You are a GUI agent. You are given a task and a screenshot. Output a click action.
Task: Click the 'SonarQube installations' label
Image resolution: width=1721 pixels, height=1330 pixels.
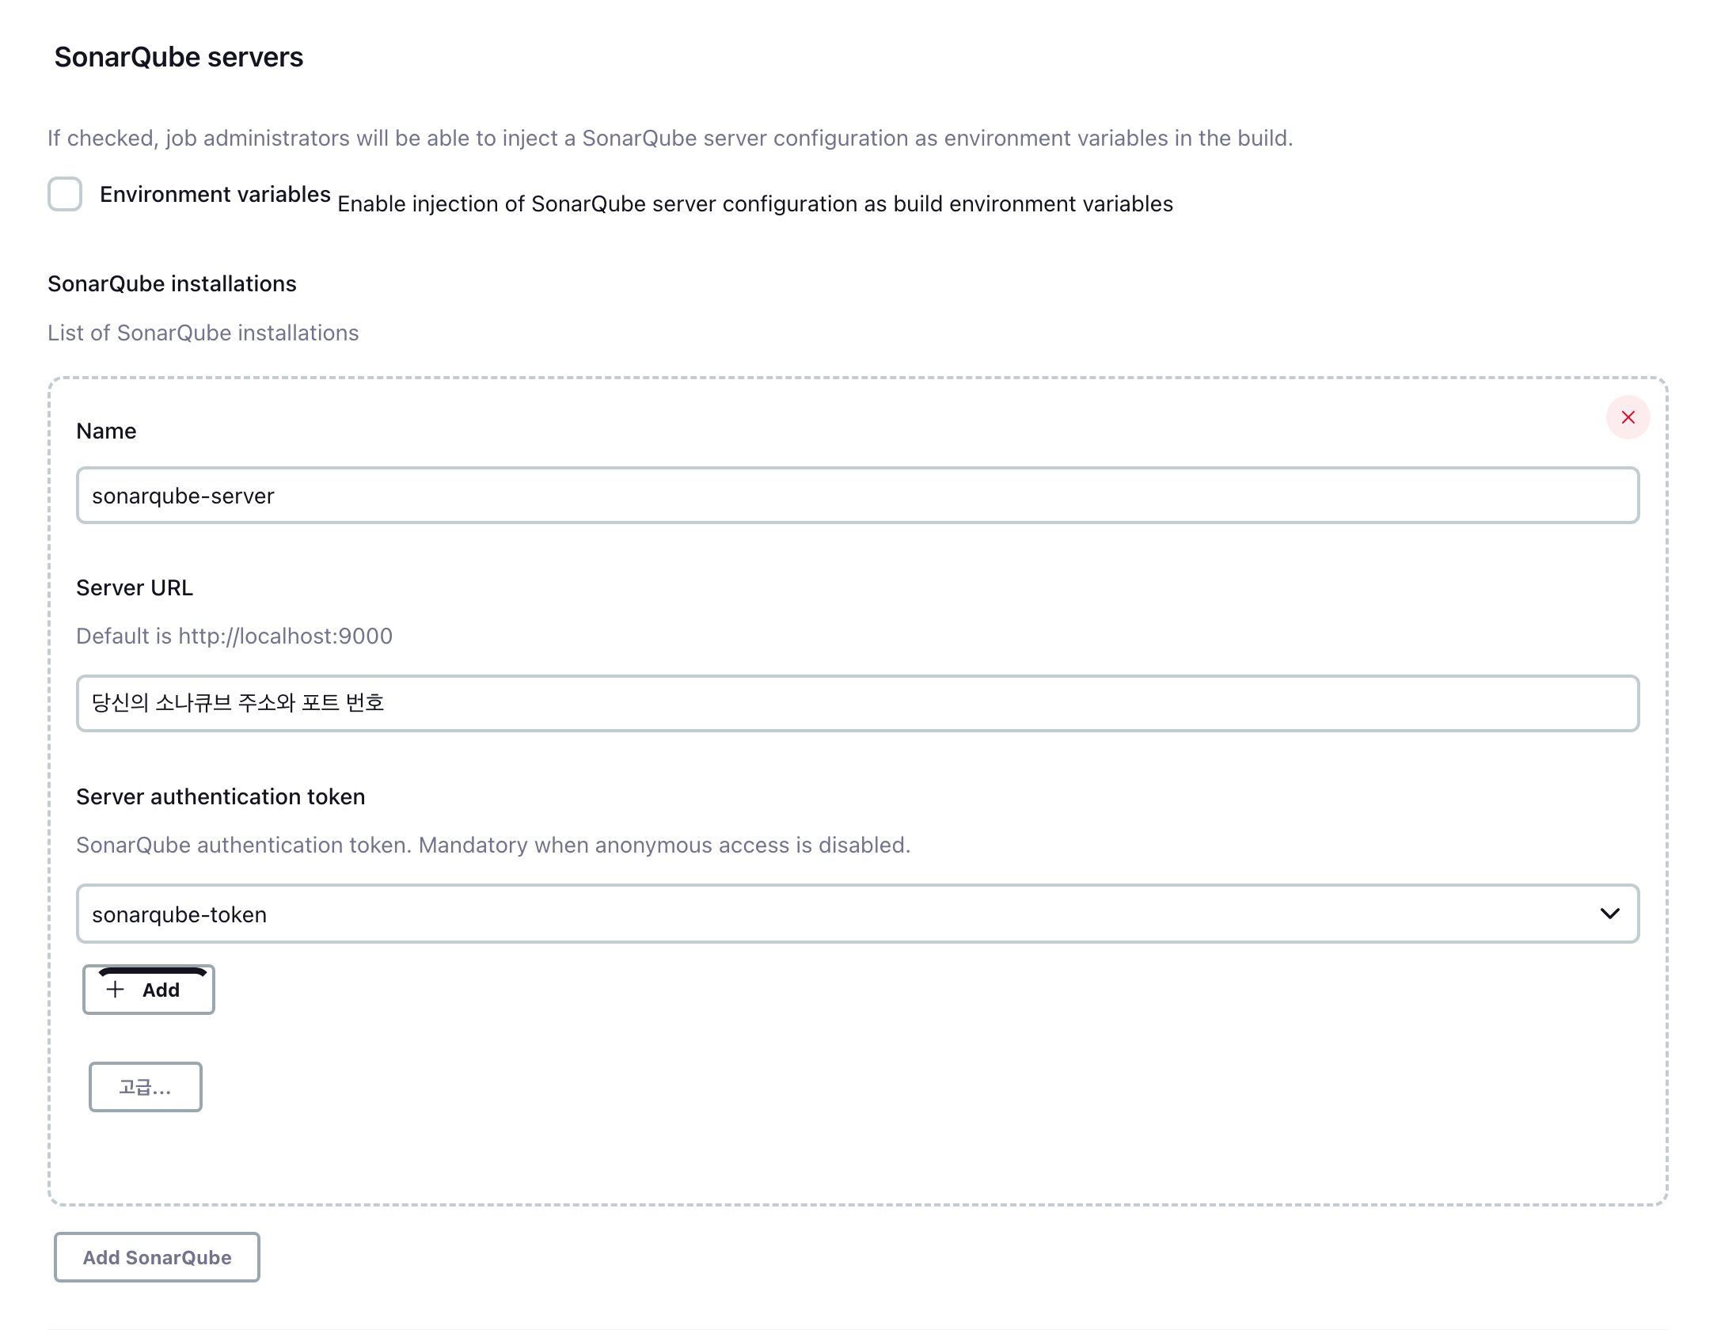172,283
